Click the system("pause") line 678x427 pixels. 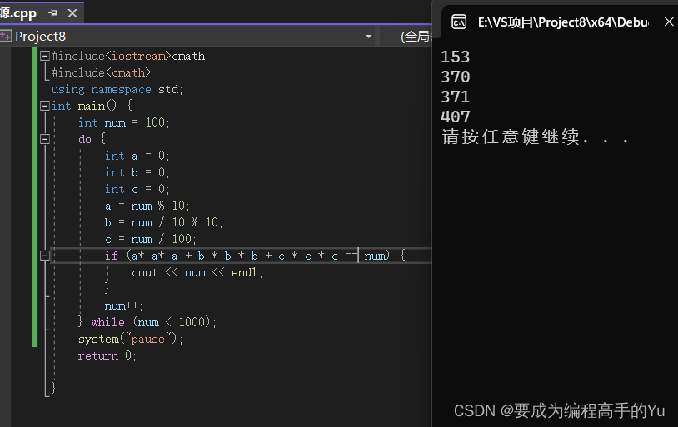(131, 339)
